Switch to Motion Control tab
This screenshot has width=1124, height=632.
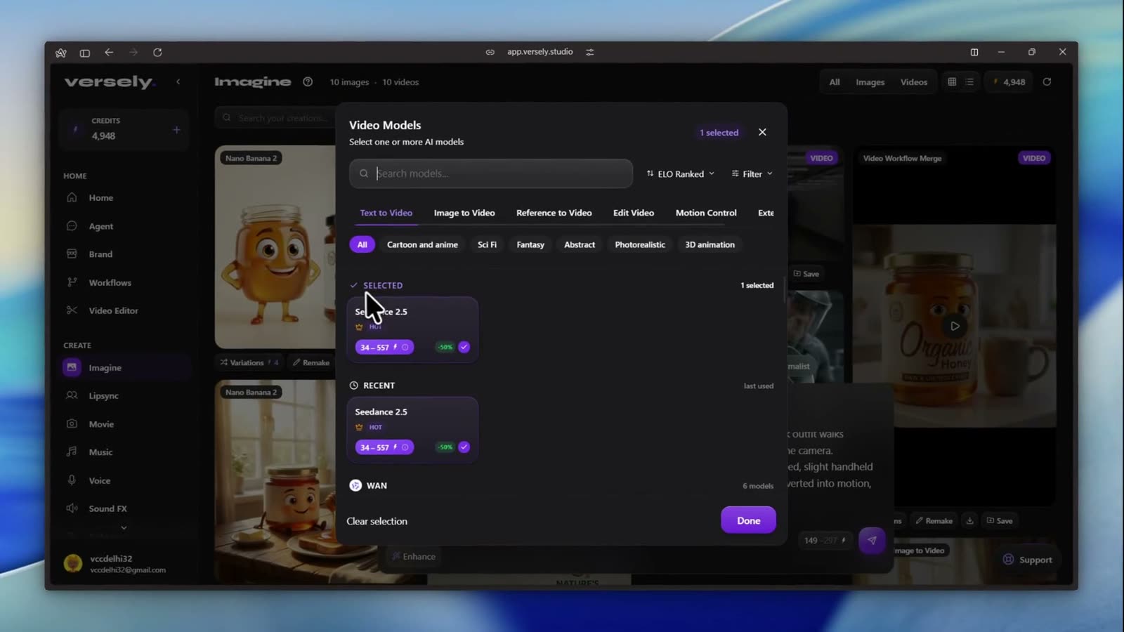pos(706,213)
